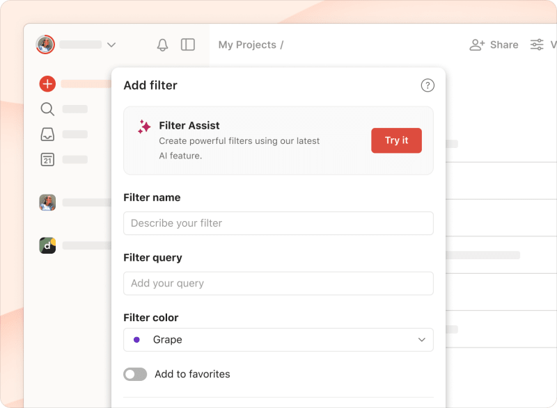Open the 'd' workspace avatar in sidebar
Viewport: 557px width, 408px height.
[47, 245]
